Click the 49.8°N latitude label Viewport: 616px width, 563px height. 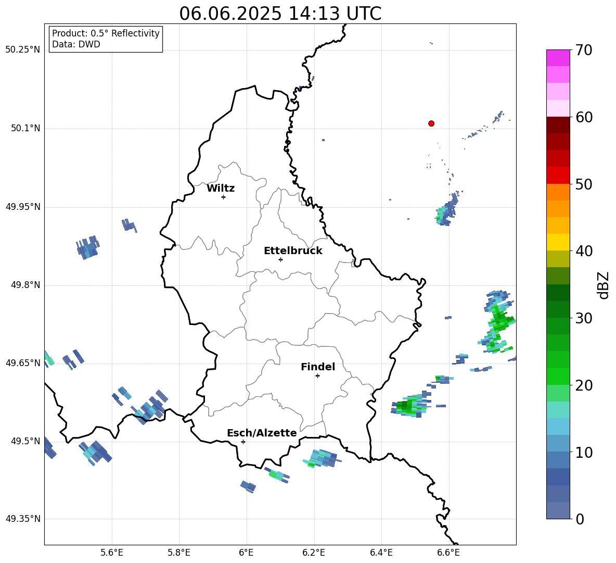[x=25, y=285]
